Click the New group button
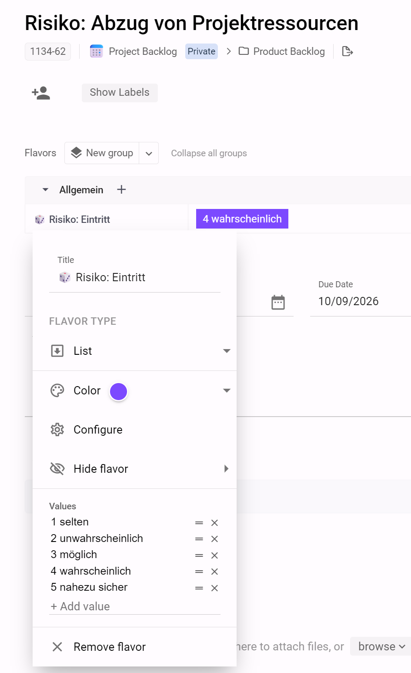 tap(102, 153)
